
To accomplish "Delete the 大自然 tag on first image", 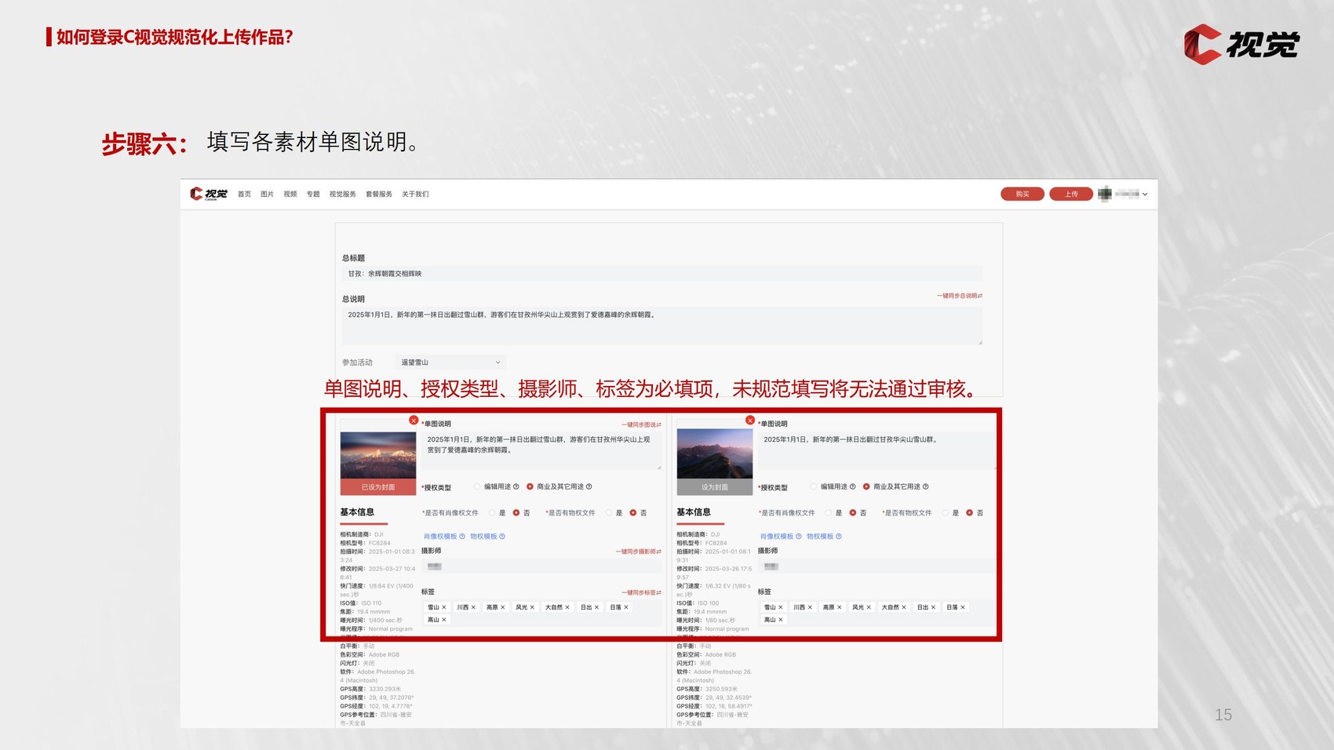I will point(567,607).
